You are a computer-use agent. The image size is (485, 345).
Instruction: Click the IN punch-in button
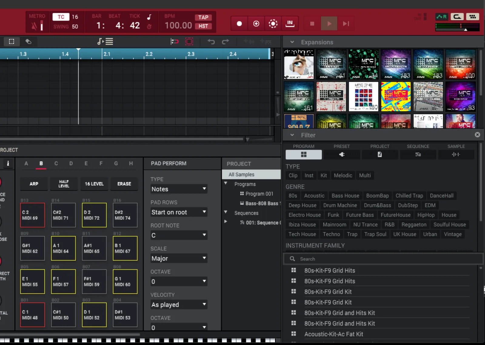point(290,24)
